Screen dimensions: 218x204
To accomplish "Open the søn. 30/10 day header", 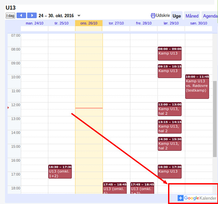I will pyautogui.click(x=199, y=23).
